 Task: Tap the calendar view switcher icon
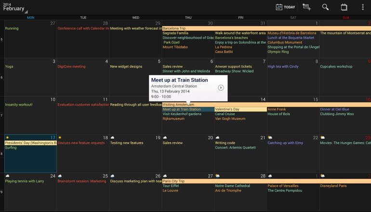pyautogui.click(x=344, y=7)
